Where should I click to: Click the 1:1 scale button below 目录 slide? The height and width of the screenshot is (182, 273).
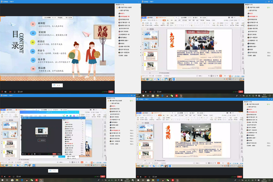tap(57, 85)
